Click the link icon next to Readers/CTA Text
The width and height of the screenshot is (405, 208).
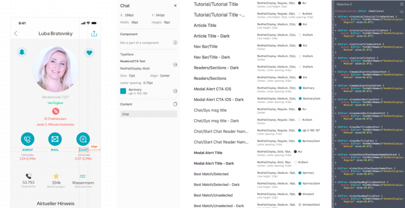click(175, 65)
